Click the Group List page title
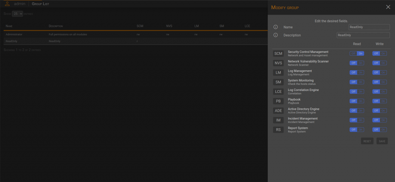Screen dimensions: 395x182 [40, 4]
